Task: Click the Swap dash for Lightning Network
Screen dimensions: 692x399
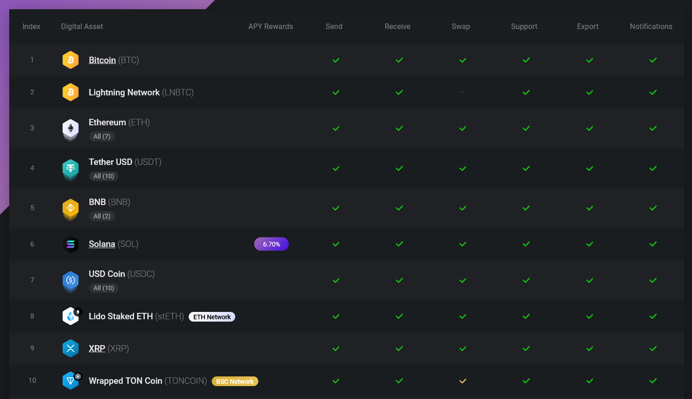Action: 462,92
